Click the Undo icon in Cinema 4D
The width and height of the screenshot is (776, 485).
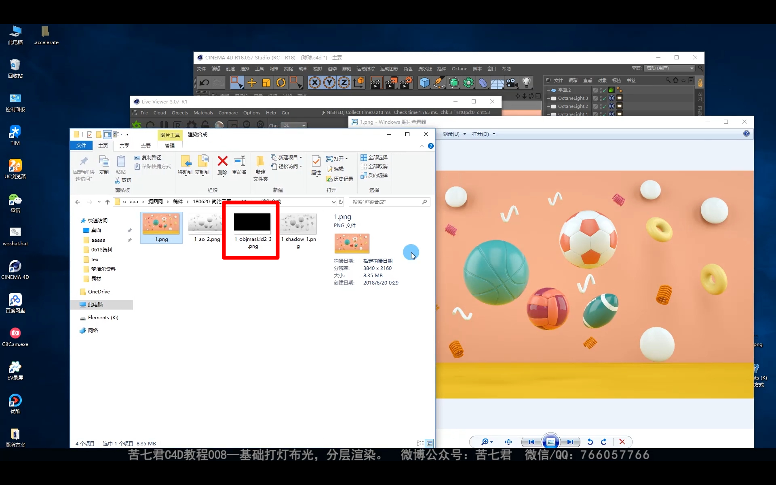click(x=205, y=83)
